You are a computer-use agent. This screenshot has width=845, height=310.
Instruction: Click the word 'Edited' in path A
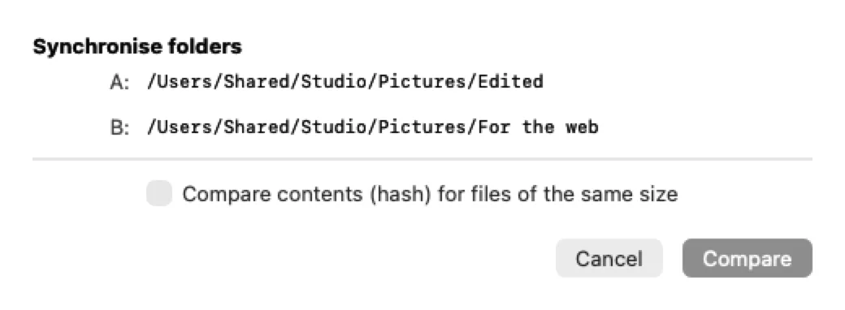pos(510,82)
